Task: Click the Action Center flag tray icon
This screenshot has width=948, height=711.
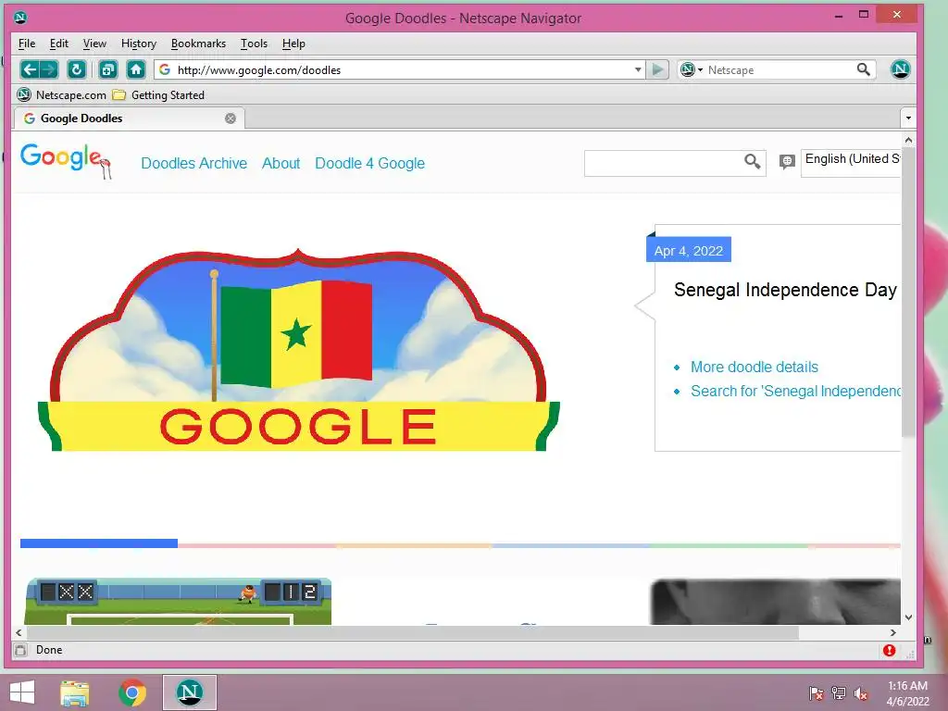Action: click(x=817, y=692)
